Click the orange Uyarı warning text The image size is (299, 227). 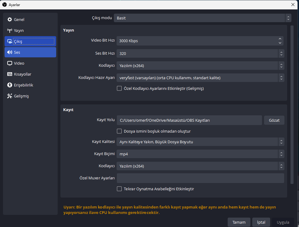(170, 210)
